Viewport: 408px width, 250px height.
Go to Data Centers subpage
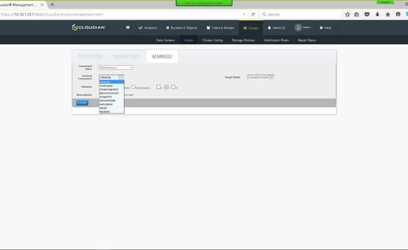click(165, 40)
